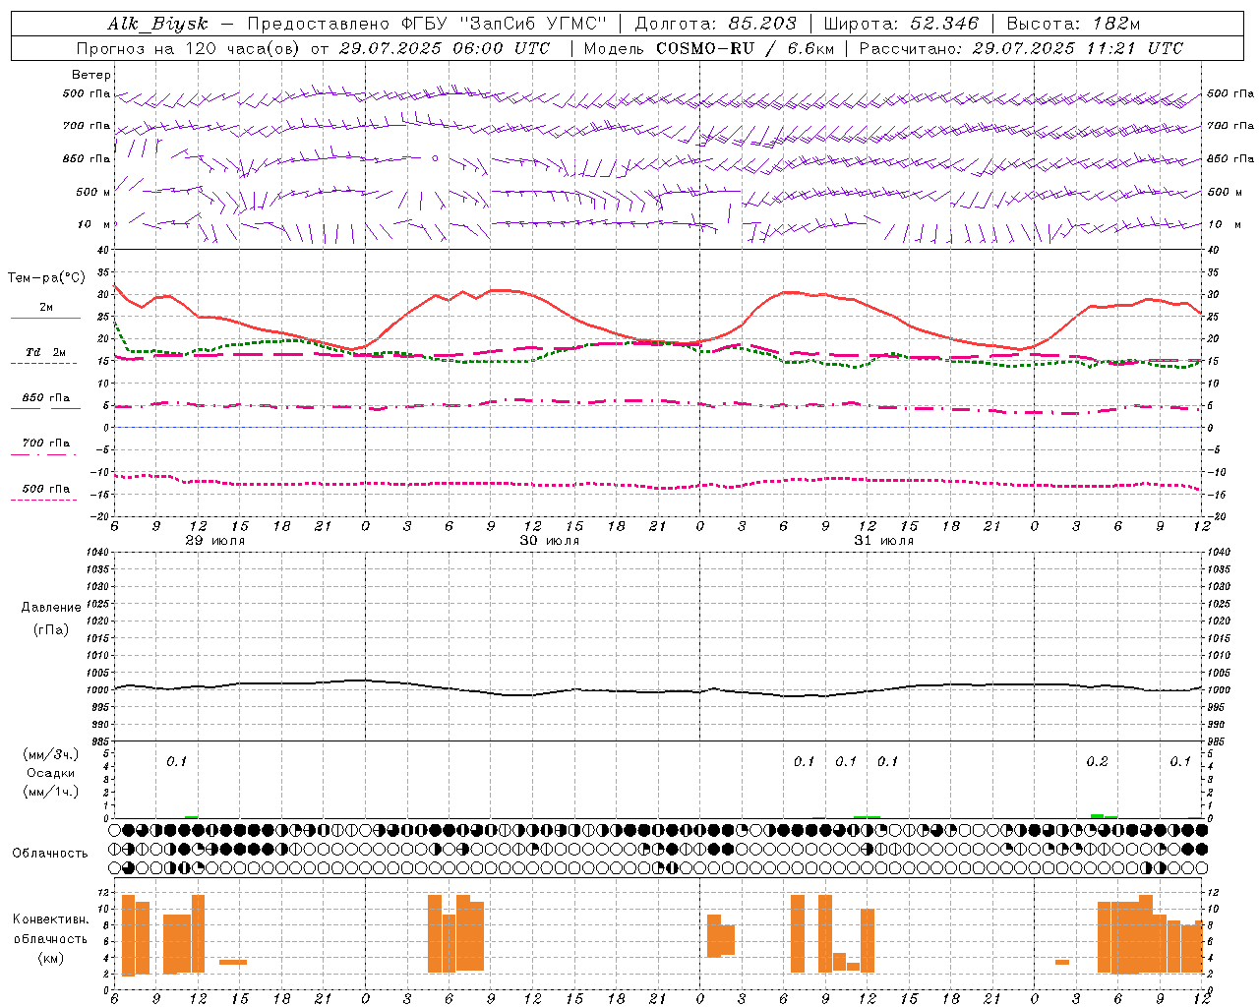
Task: Click the dotted pink line sample under 500 гПа legend
Action: tap(43, 500)
